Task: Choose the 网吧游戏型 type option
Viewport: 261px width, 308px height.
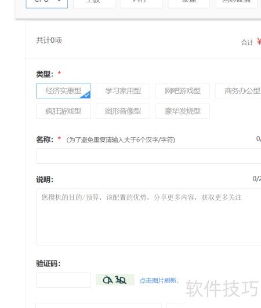Action: pos(183,91)
